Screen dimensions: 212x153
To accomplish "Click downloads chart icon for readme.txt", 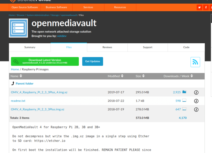I will pos(184,101).
